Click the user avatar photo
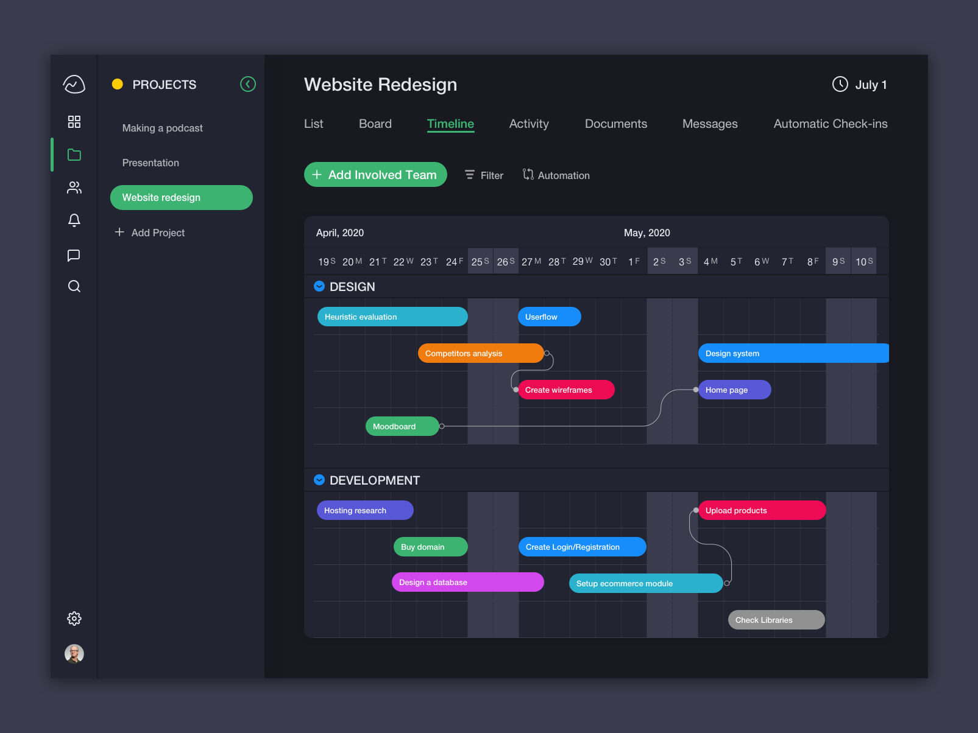 74,653
